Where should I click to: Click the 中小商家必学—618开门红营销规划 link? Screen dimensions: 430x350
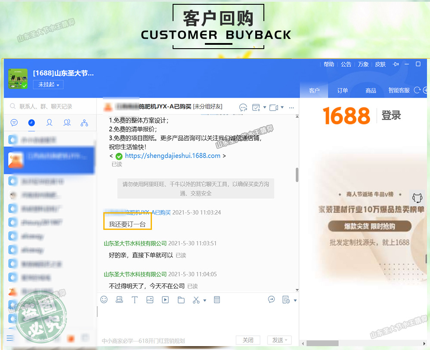[x=143, y=341]
